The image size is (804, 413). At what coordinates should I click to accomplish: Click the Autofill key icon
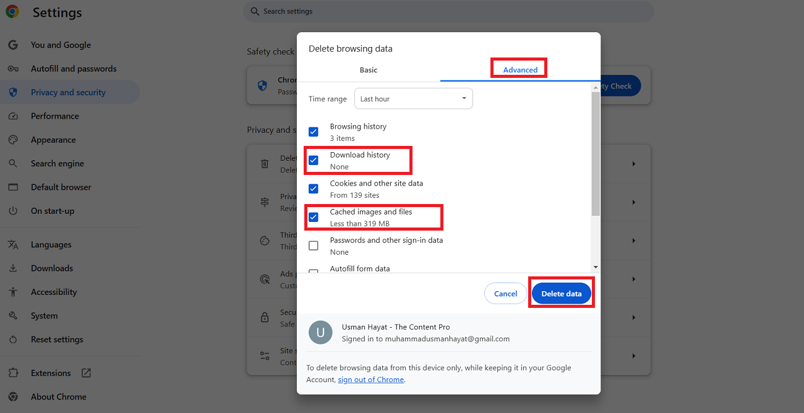pyautogui.click(x=13, y=69)
